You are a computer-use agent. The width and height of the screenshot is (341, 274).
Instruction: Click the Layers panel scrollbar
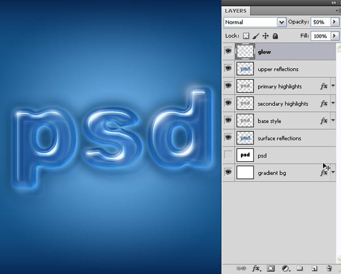coord(339,152)
